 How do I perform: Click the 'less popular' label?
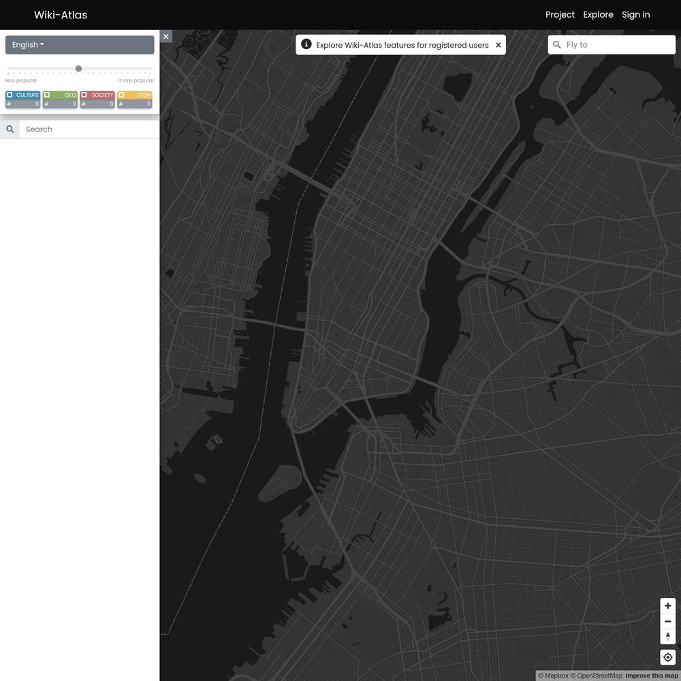pyautogui.click(x=21, y=80)
